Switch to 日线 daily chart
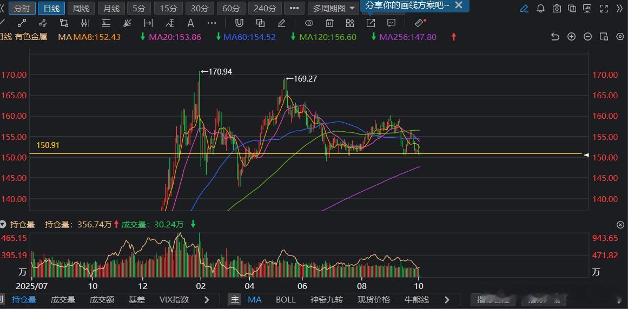 pos(51,8)
